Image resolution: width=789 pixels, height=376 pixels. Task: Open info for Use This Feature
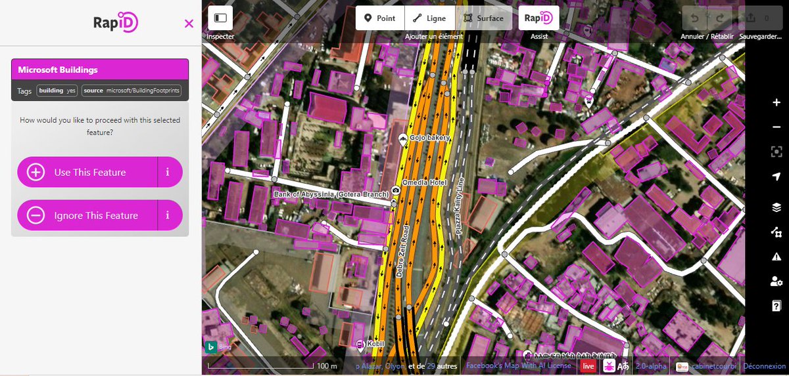click(168, 173)
